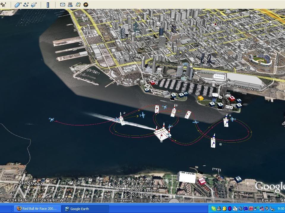
Task: Click the Race Club cube marker
Action: pos(186,177)
